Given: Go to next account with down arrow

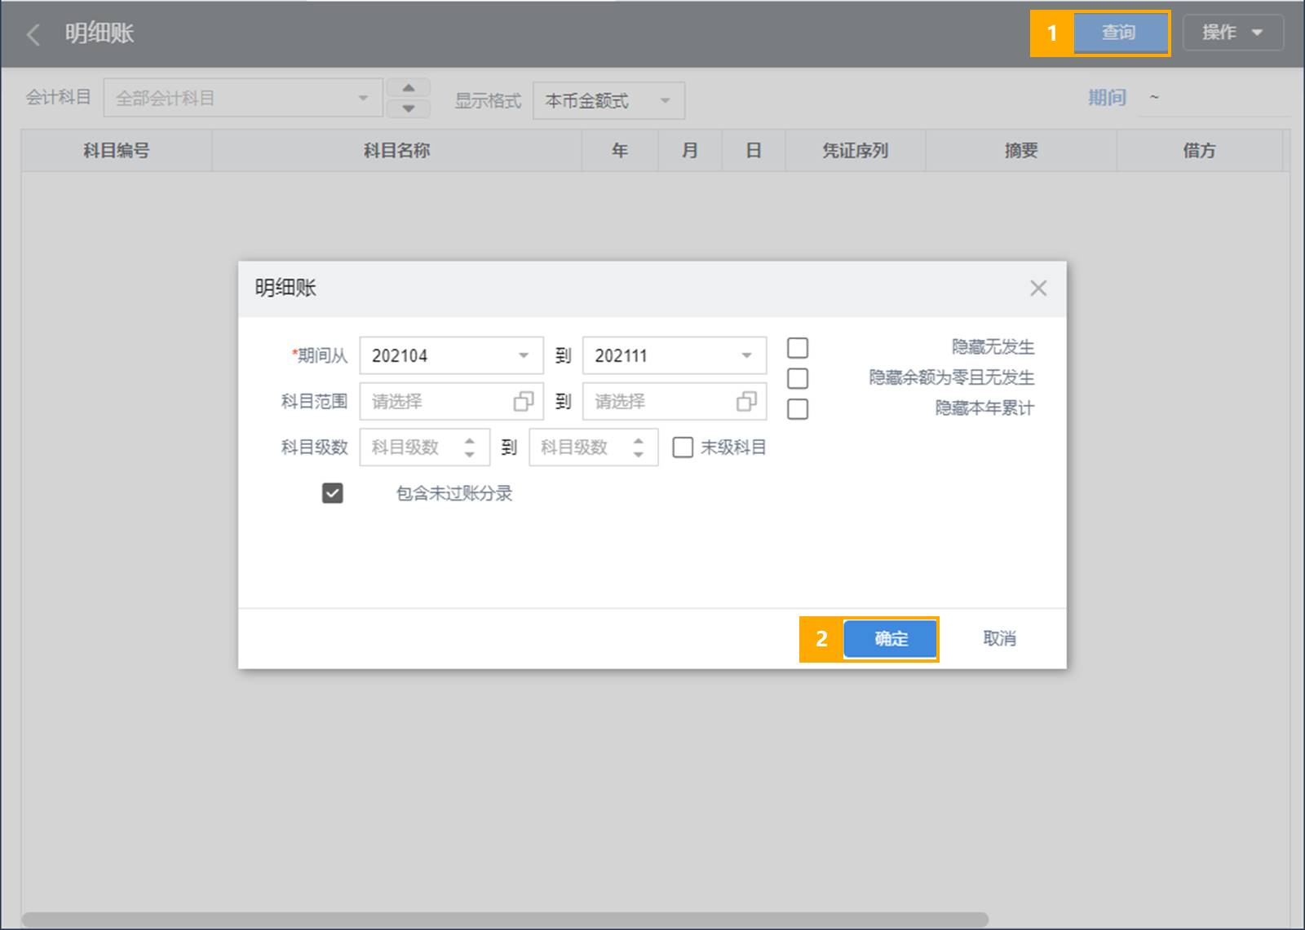Looking at the screenshot, I should (x=409, y=108).
